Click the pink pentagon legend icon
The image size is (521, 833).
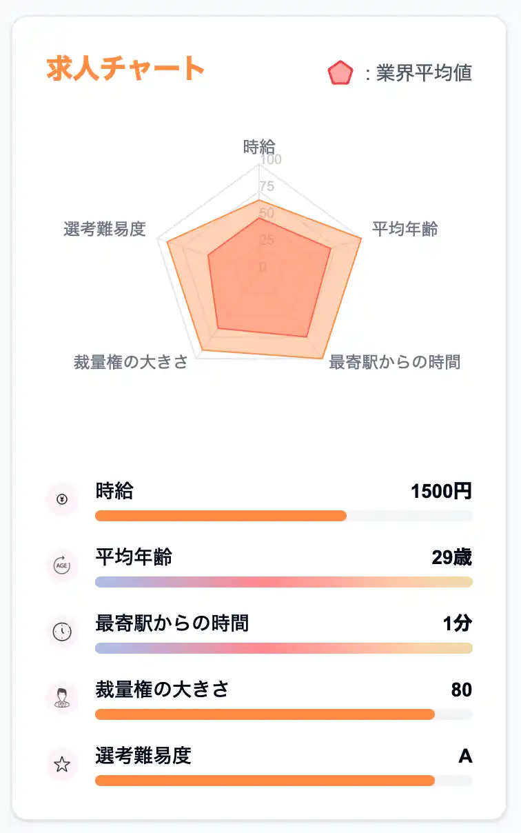click(340, 73)
